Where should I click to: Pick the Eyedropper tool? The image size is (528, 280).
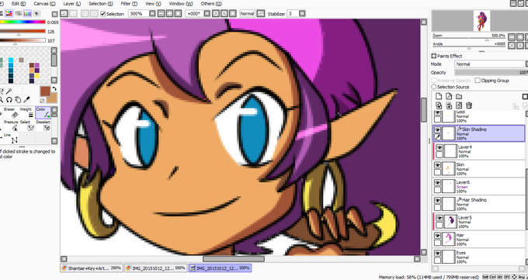click(x=27, y=99)
